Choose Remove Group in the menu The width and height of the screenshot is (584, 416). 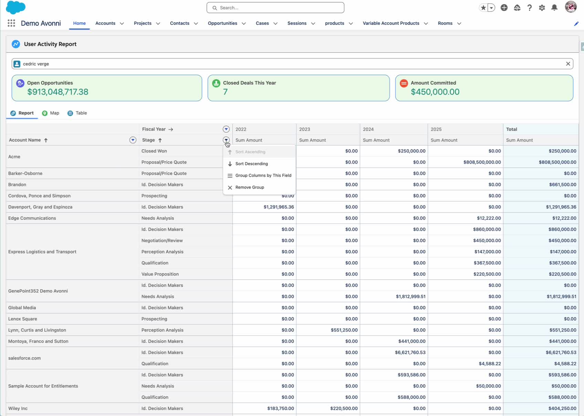tap(259, 187)
